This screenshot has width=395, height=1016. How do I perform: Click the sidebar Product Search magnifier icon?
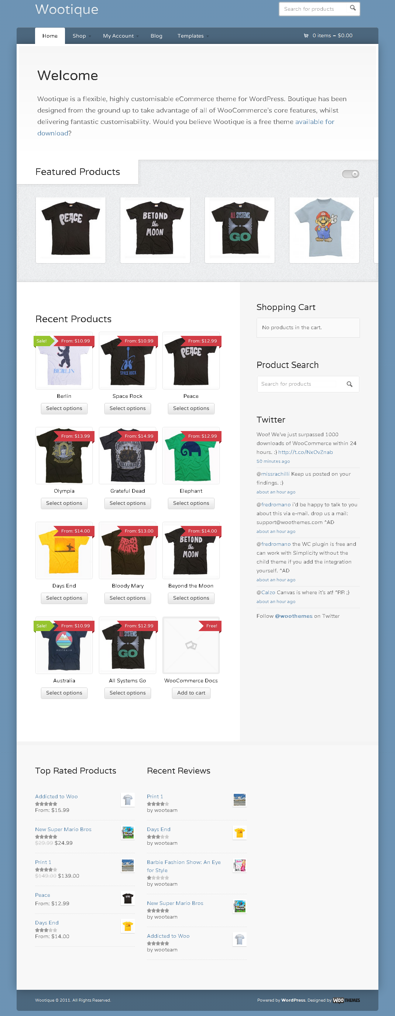pyautogui.click(x=349, y=384)
